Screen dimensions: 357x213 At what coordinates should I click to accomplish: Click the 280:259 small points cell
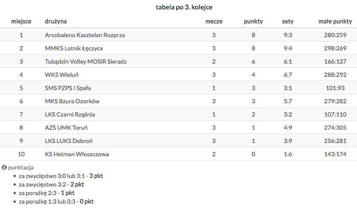coord(335,35)
